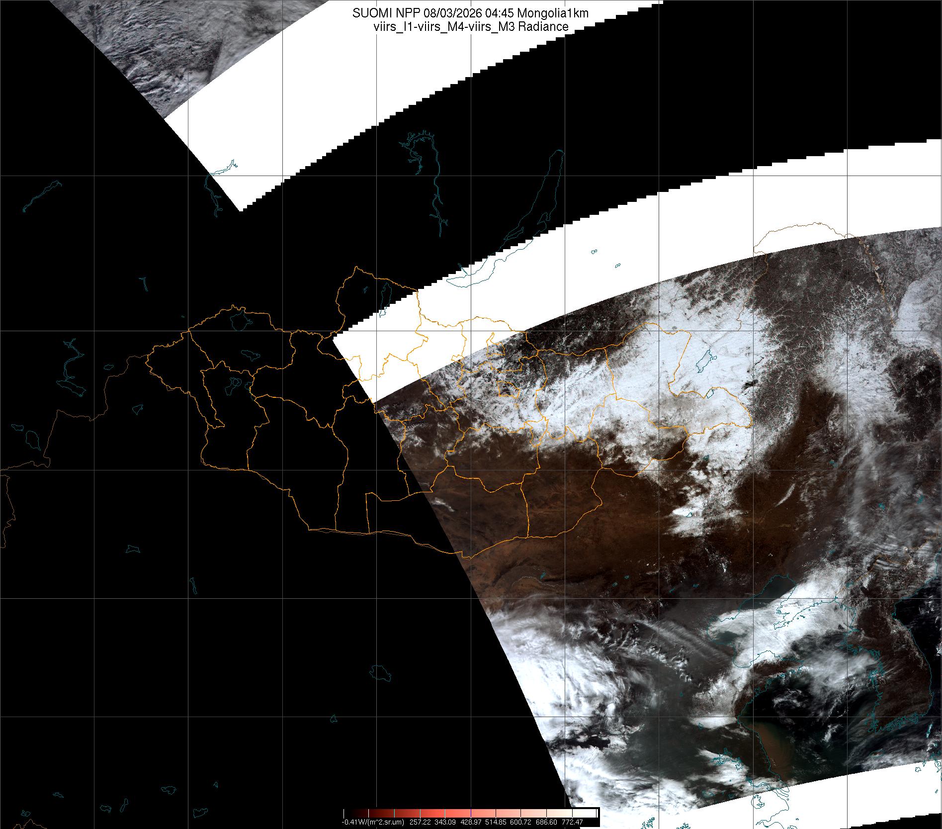Click the '343.09' colorbar value
Screen dimensions: 942x829
pyautogui.click(x=445, y=822)
